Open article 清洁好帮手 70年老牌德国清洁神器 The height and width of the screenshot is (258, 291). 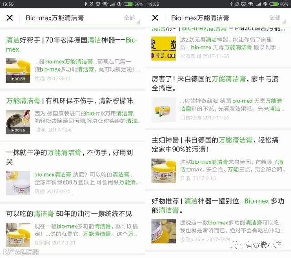click(x=72, y=44)
